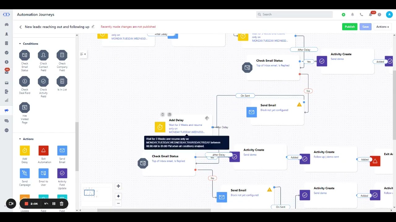Save the journey changes
Screen dimensions: 396x222
[x=365, y=27]
